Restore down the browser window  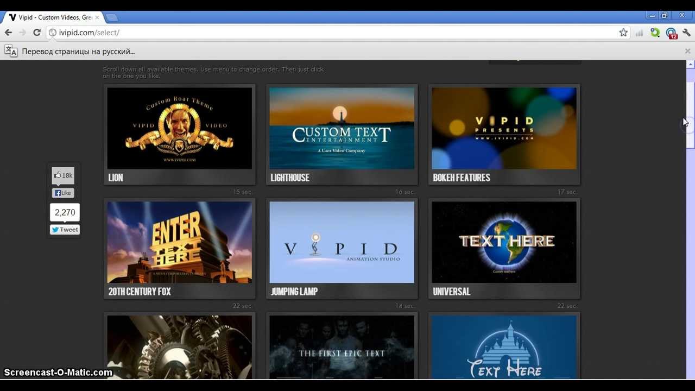click(x=665, y=16)
